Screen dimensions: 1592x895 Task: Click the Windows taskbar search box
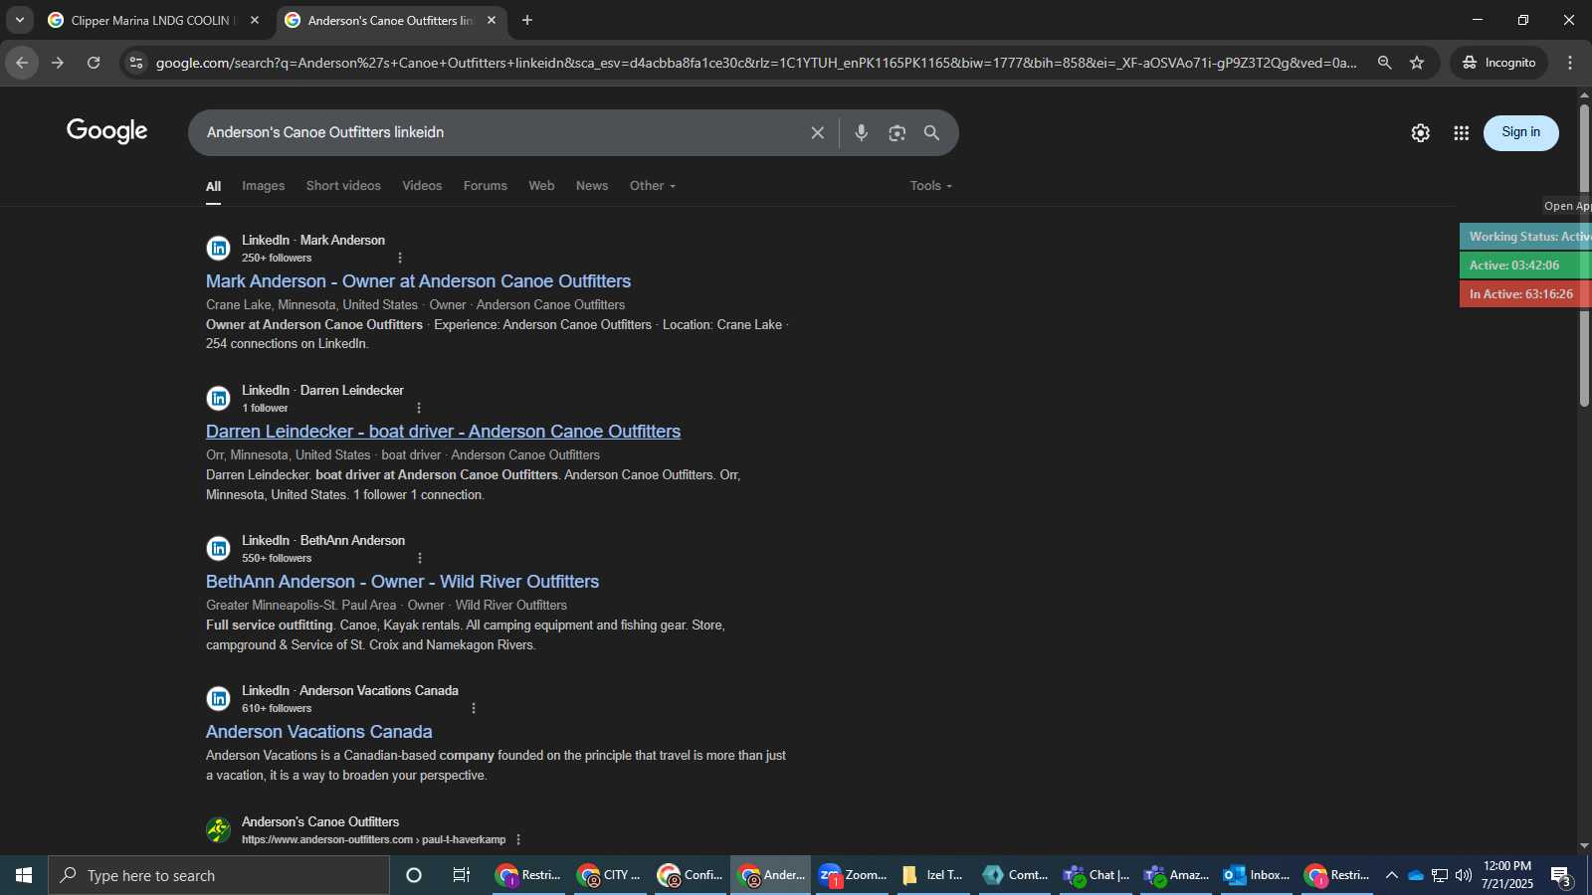(219, 875)
